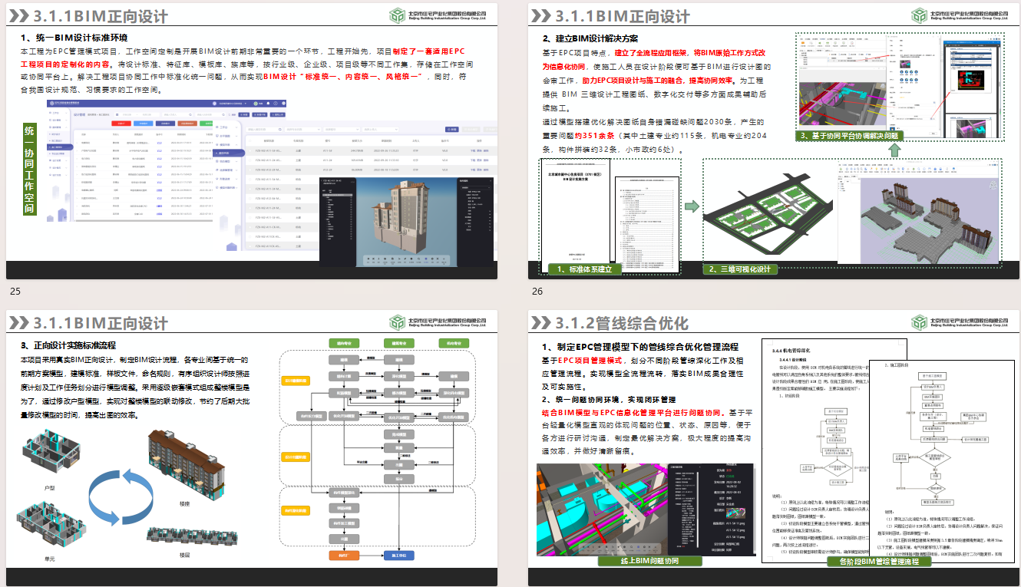Click the 2、三维可视化设计 green caption
The height and width of the screenshot is (587, 1021).
740,269
